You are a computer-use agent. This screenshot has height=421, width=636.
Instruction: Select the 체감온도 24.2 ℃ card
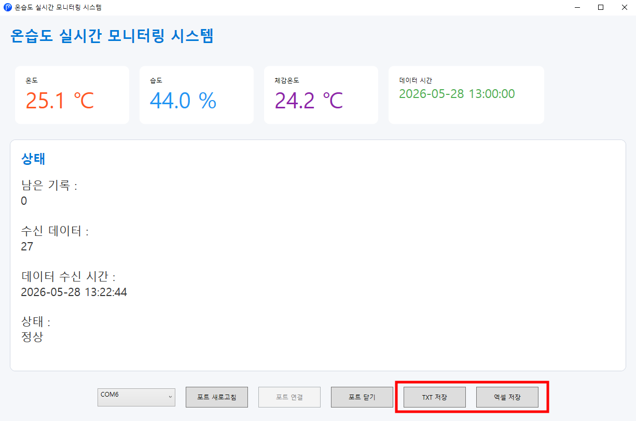[321, 95]
